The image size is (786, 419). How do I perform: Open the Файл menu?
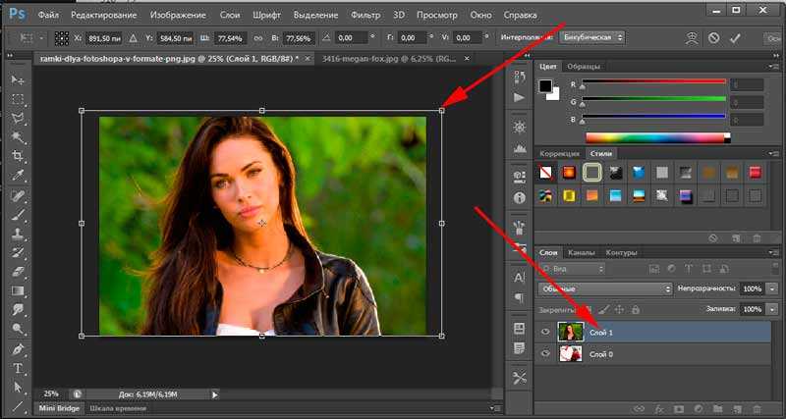pos(48,15)
